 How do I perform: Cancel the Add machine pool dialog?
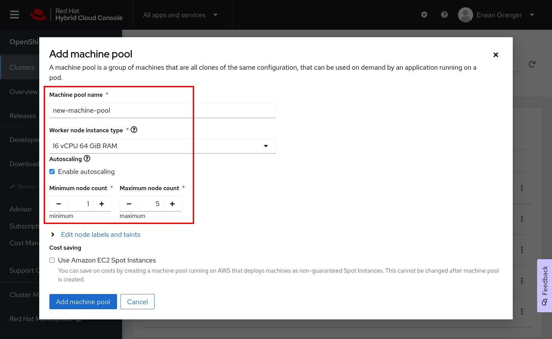[137, 301]
